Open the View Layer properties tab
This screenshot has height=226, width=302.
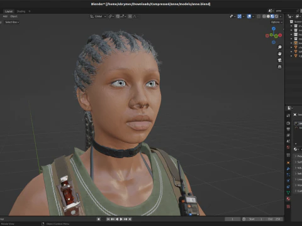[x=288, y=136]
